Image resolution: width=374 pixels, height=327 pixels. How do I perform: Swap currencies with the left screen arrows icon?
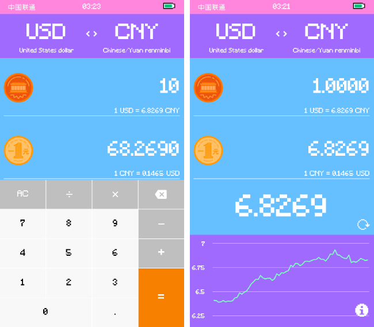(x=91, y=33)
